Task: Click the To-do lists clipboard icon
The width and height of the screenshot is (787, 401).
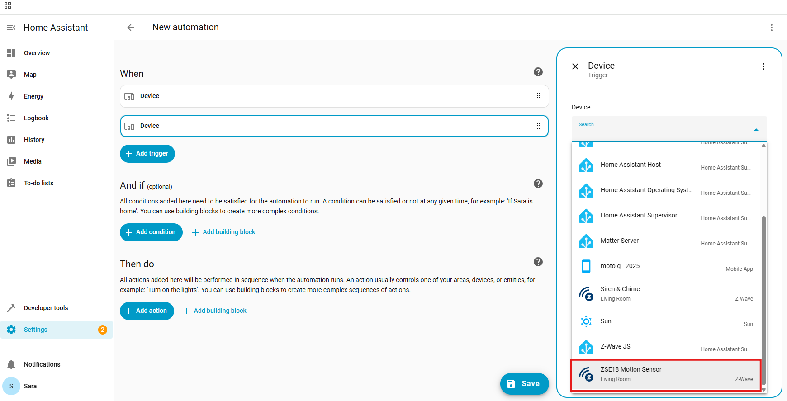Action: click(x=11, y=183)
